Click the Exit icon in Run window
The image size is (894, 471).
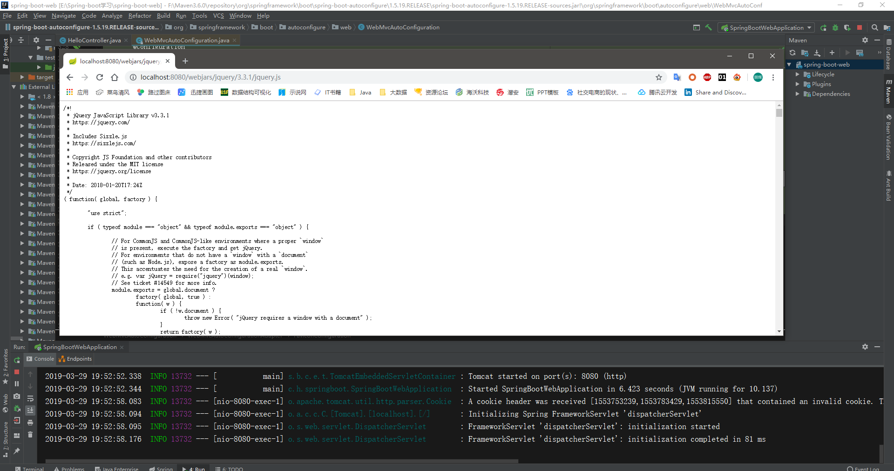click(17, 420)
